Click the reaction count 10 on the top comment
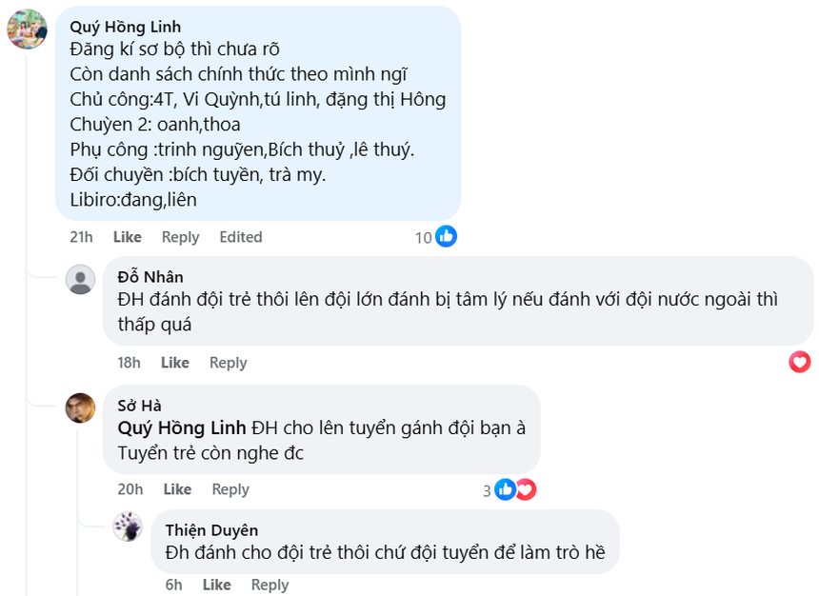This screenshot has width=819, height=596. pos(423,237)
